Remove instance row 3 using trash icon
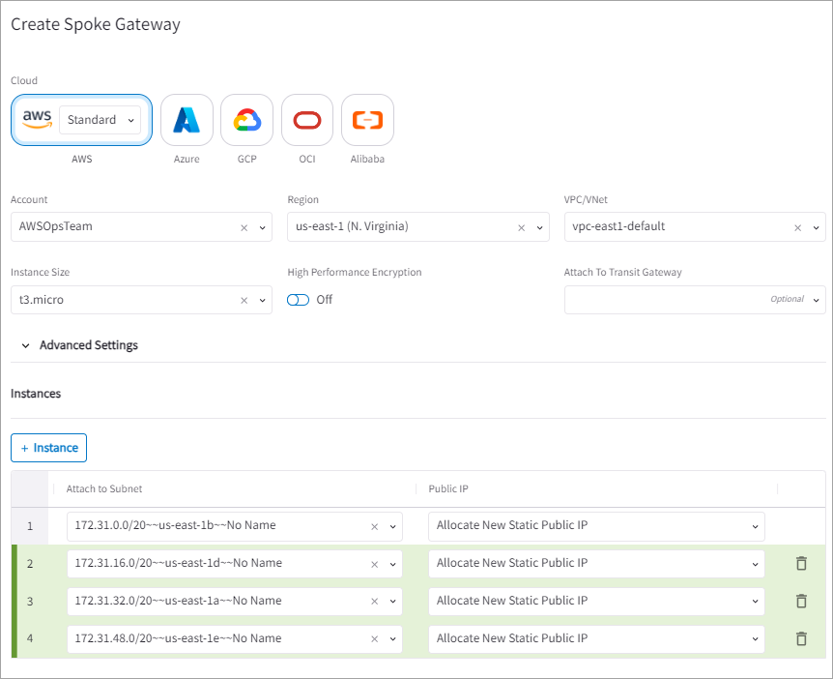Screen dimensions: 833x679 pyautogui.click(x=800, y=601)
